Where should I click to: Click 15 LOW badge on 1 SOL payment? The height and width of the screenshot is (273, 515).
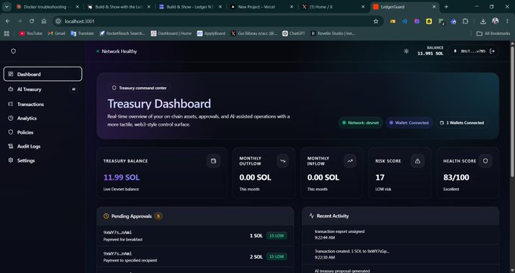click(276, 236)
